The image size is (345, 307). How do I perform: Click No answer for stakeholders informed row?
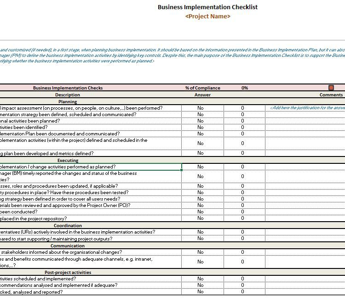click(x=201, y=252)
